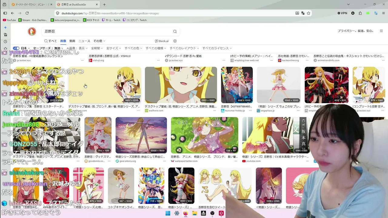Open the 600 × 900 bunny figure image
This screenshot has width=388, height=218.
(x=181, y=186)
